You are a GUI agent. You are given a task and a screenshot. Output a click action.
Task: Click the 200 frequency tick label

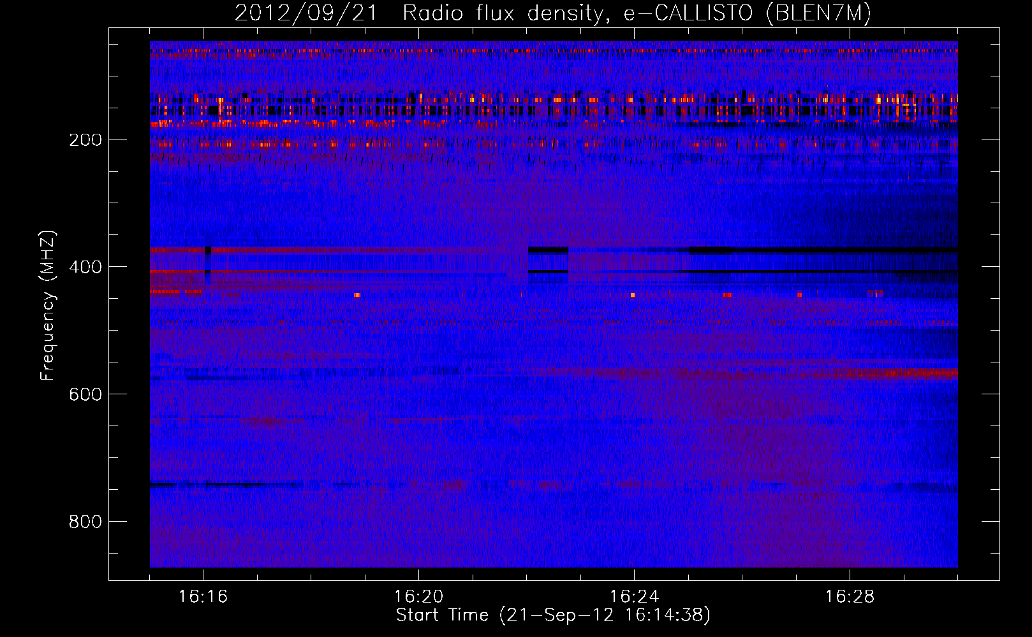click(85, 140)
